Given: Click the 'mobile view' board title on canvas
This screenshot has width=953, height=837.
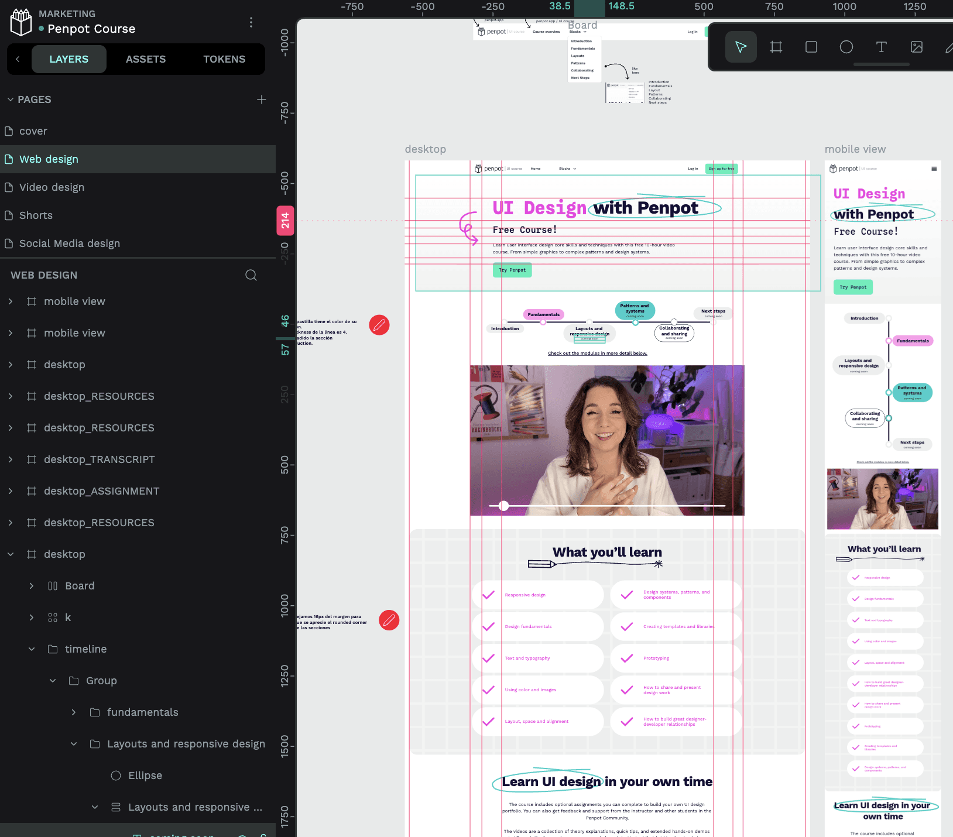Looking at the screenshot, I should pyautogui.click(x=855, y=149).
